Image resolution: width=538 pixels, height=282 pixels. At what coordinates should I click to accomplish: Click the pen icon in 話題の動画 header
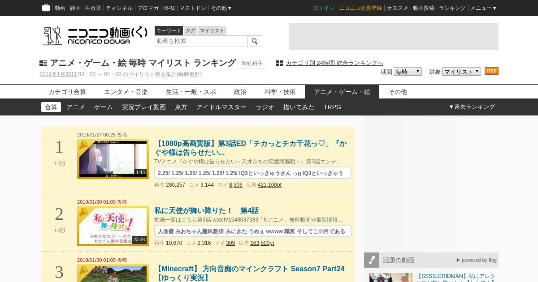(372, 260)
